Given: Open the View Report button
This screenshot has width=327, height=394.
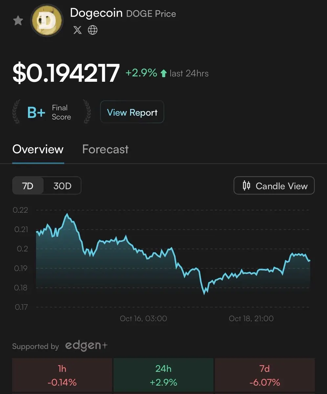Looking at the screenshot, I should [132, 112].
